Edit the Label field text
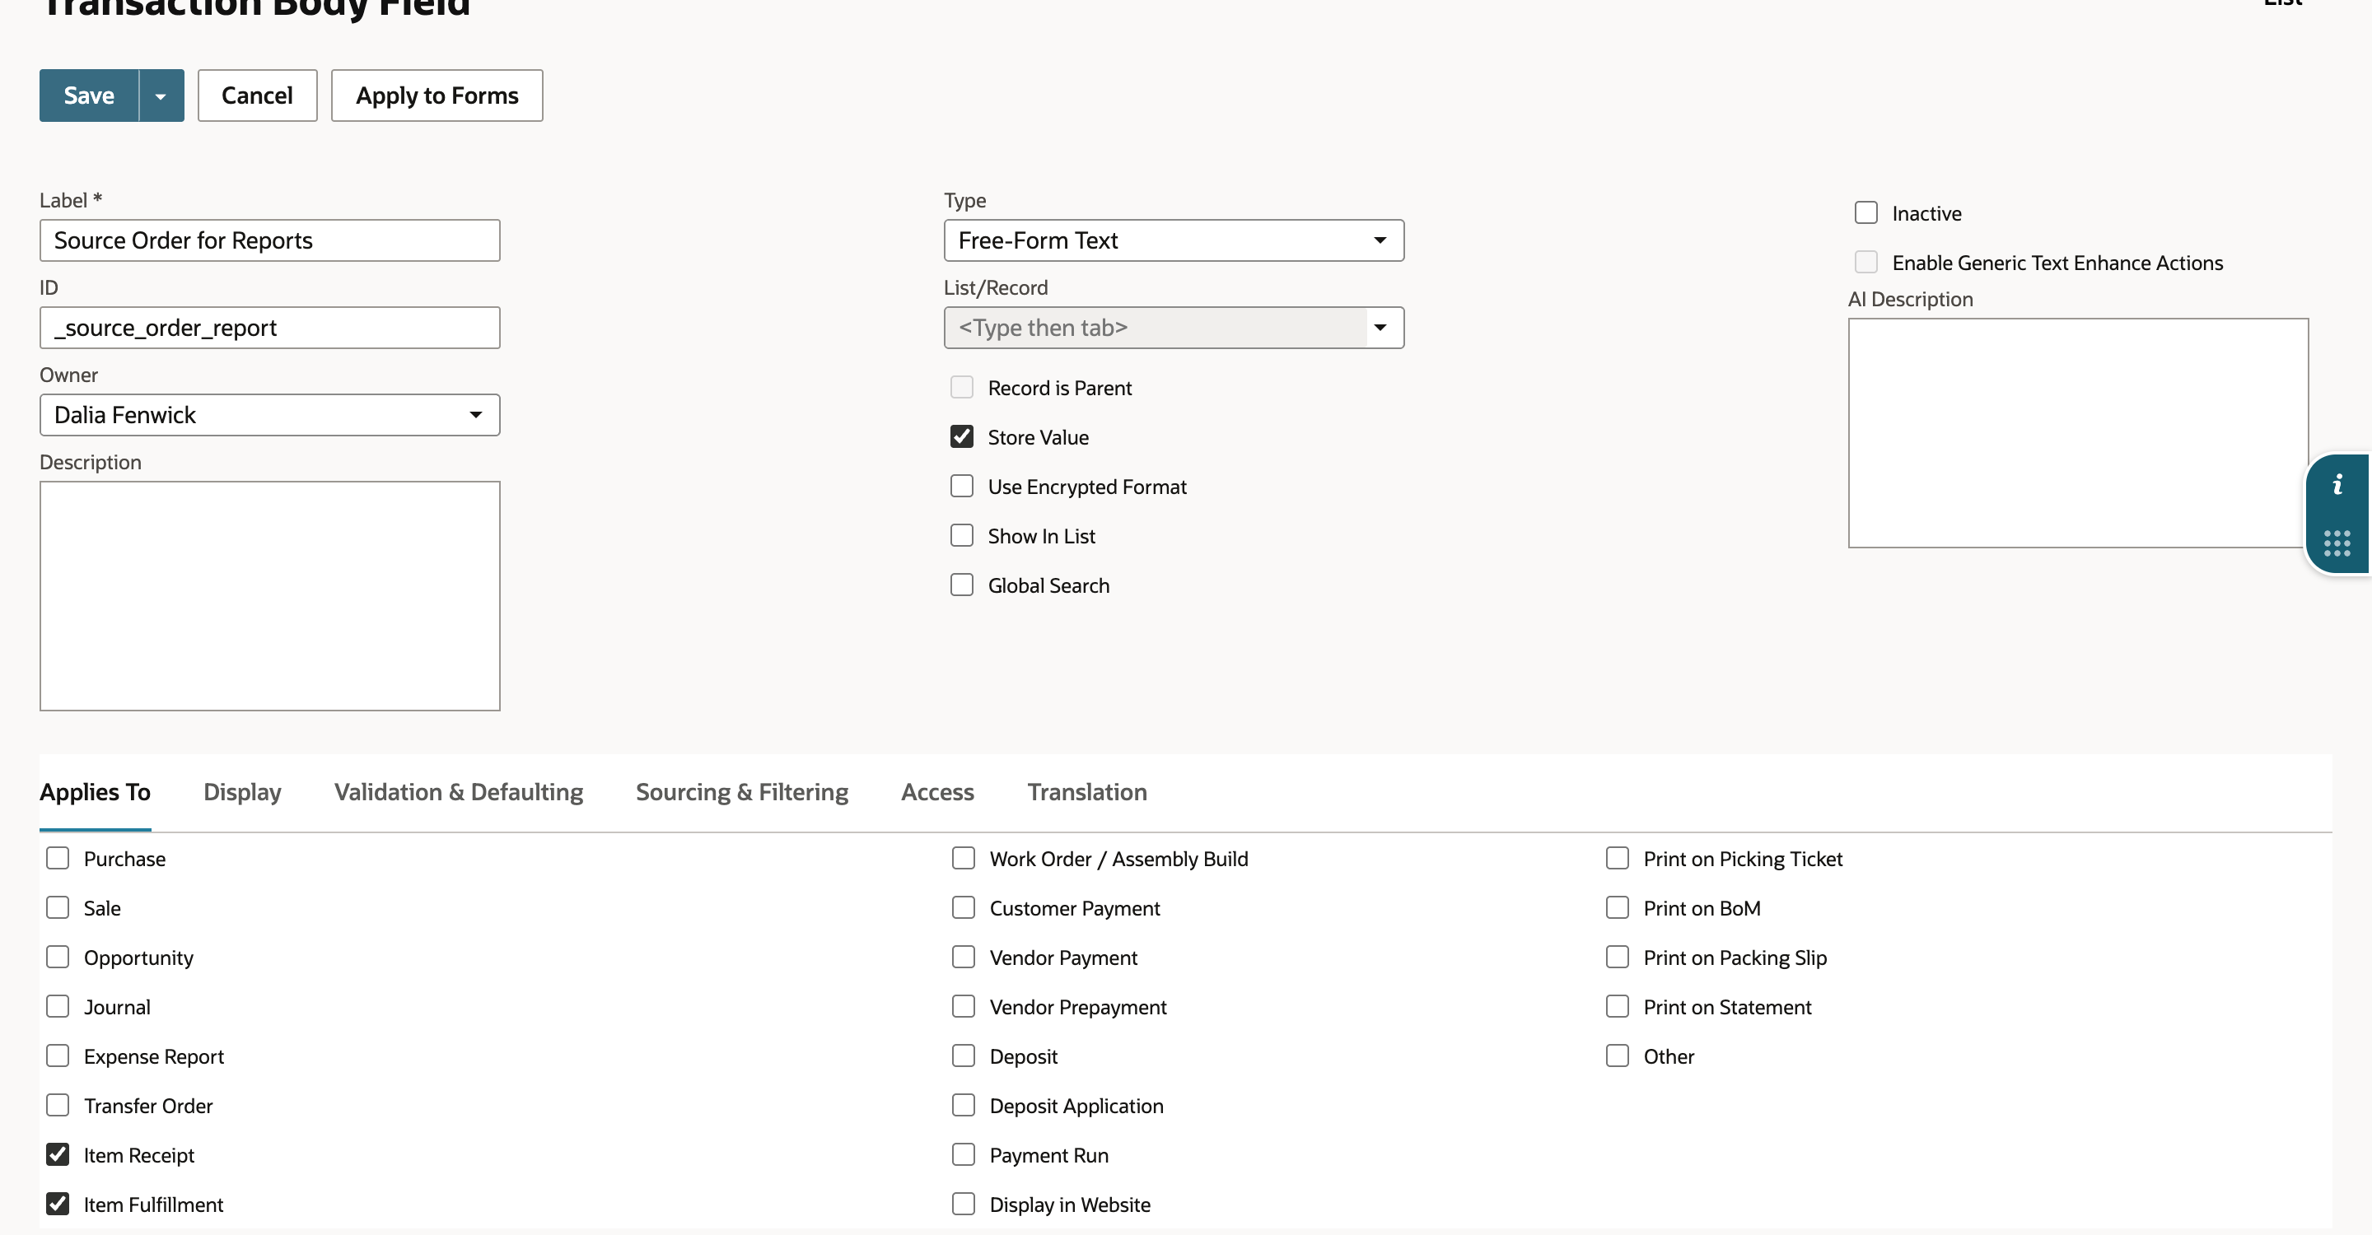This screenshot has width=2372, height=1235. (270, 240)
